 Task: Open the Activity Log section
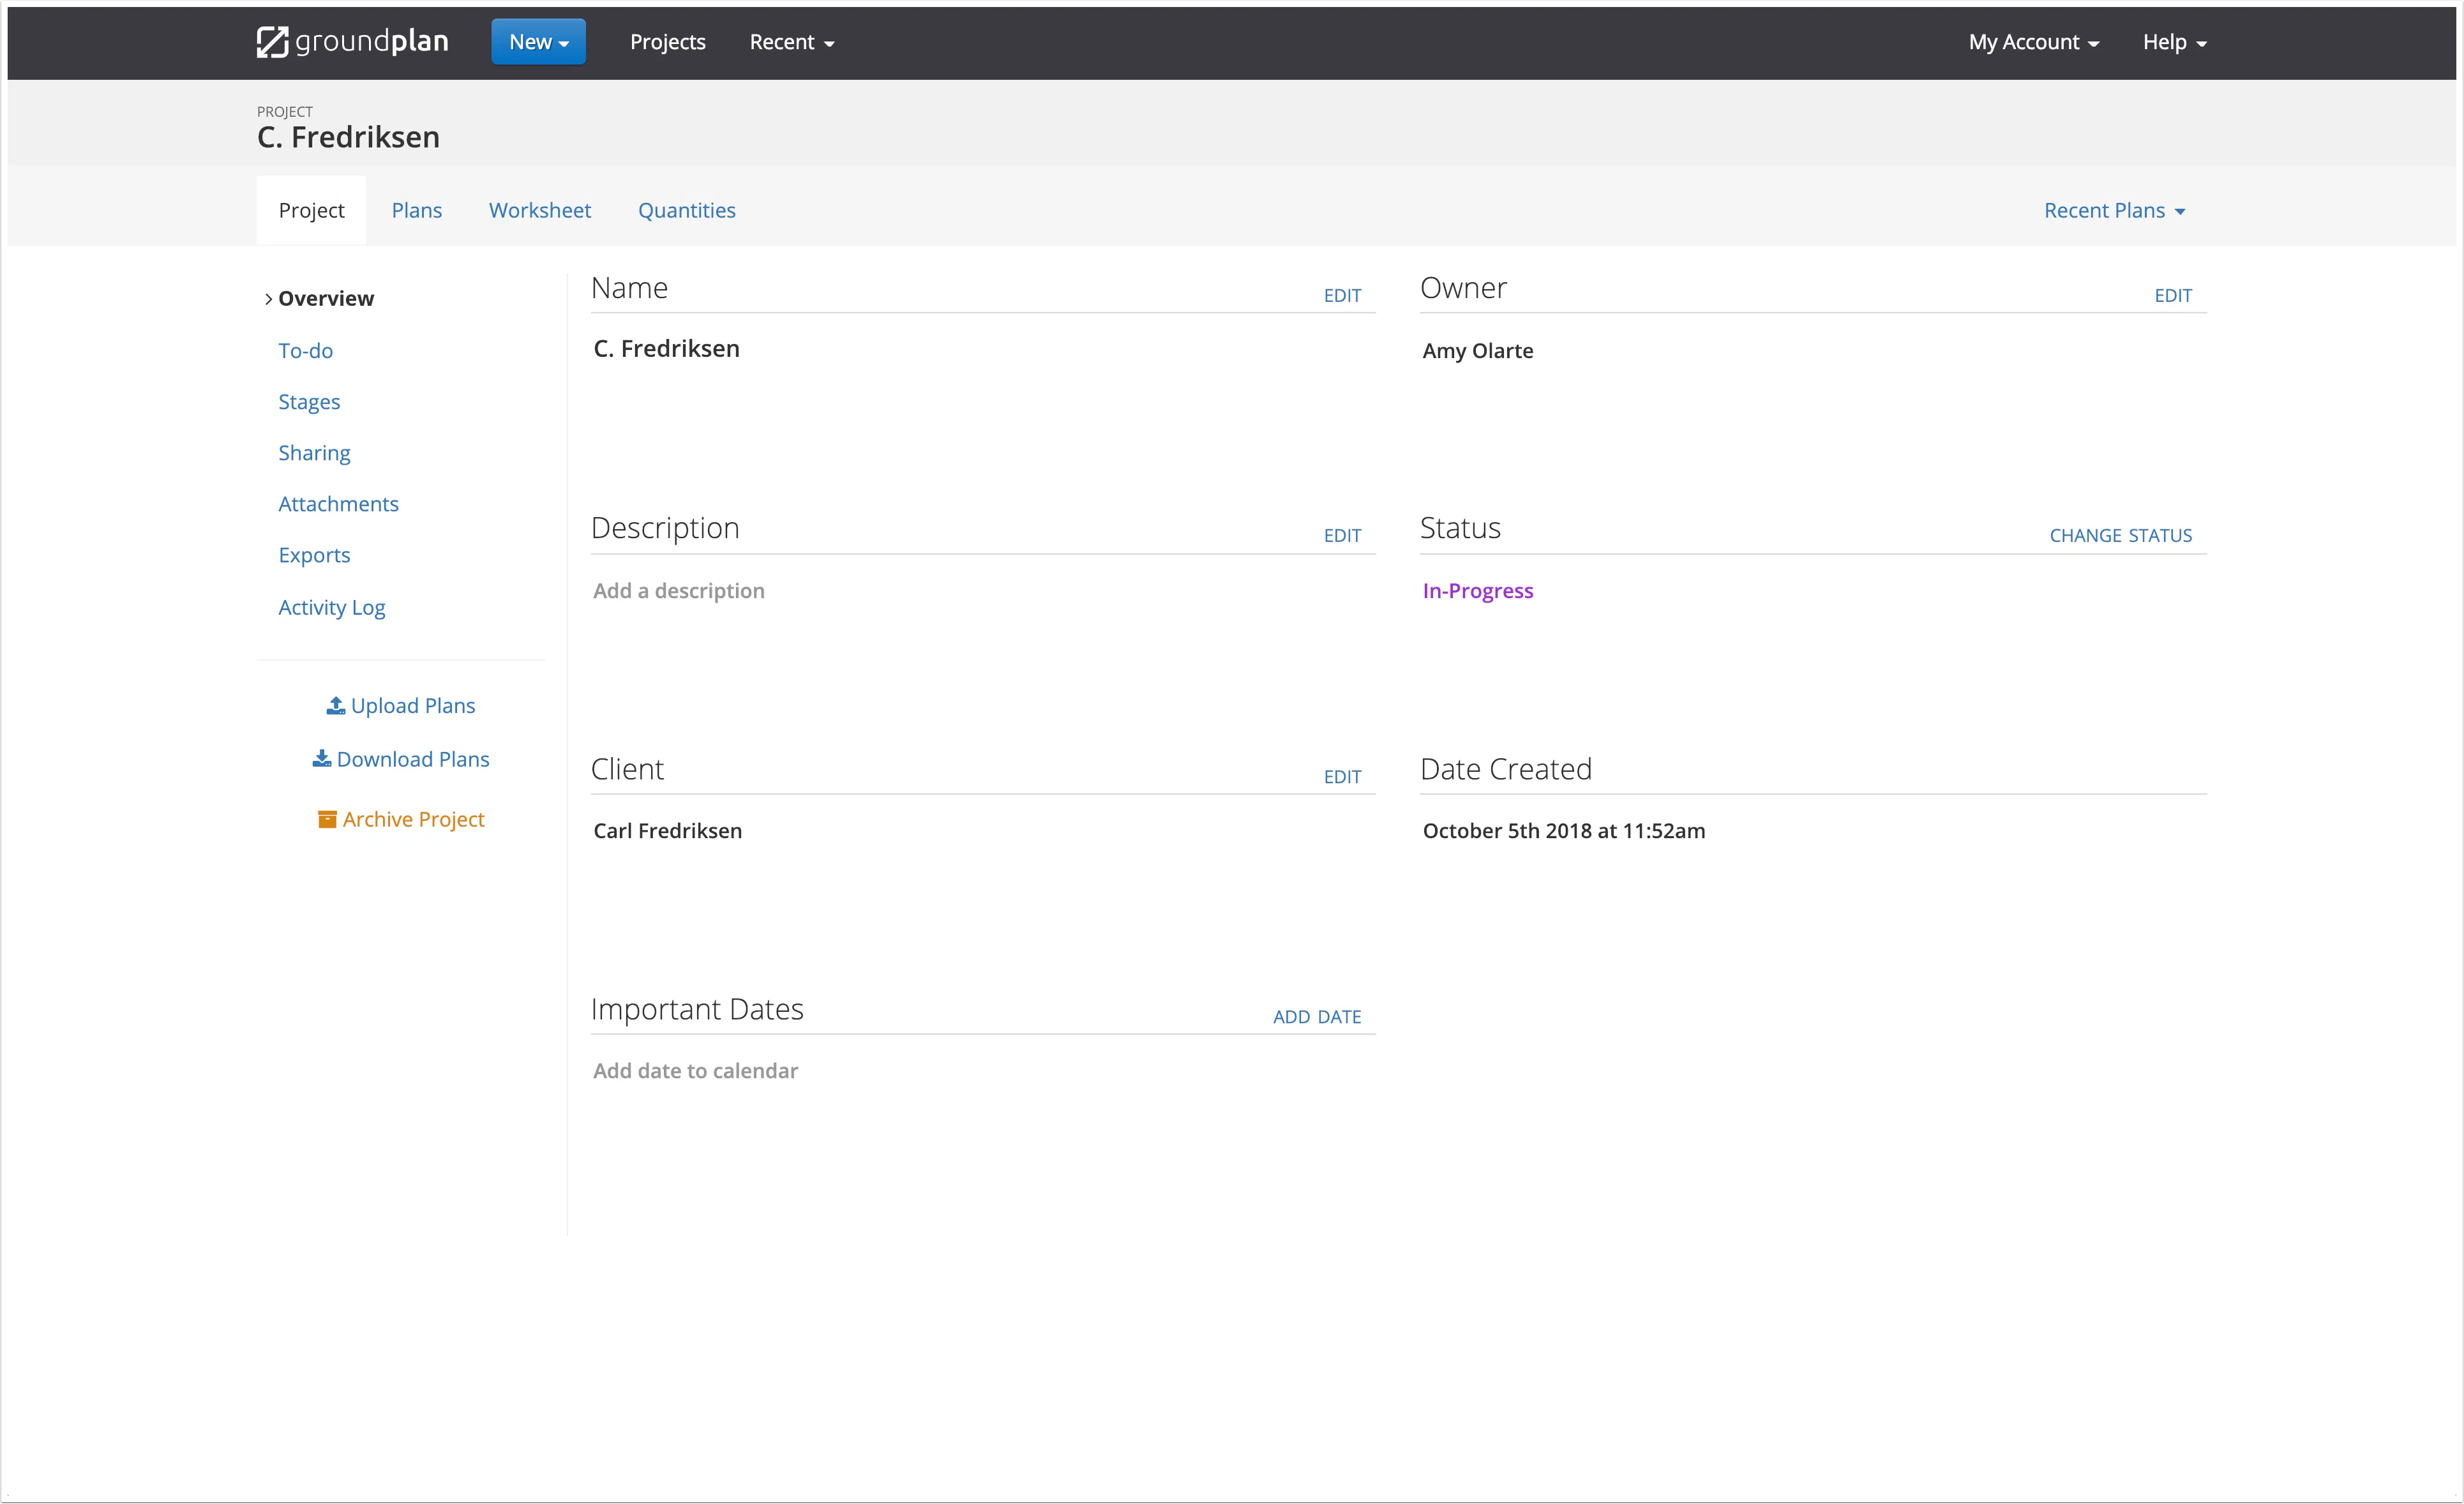click(332, 607)
